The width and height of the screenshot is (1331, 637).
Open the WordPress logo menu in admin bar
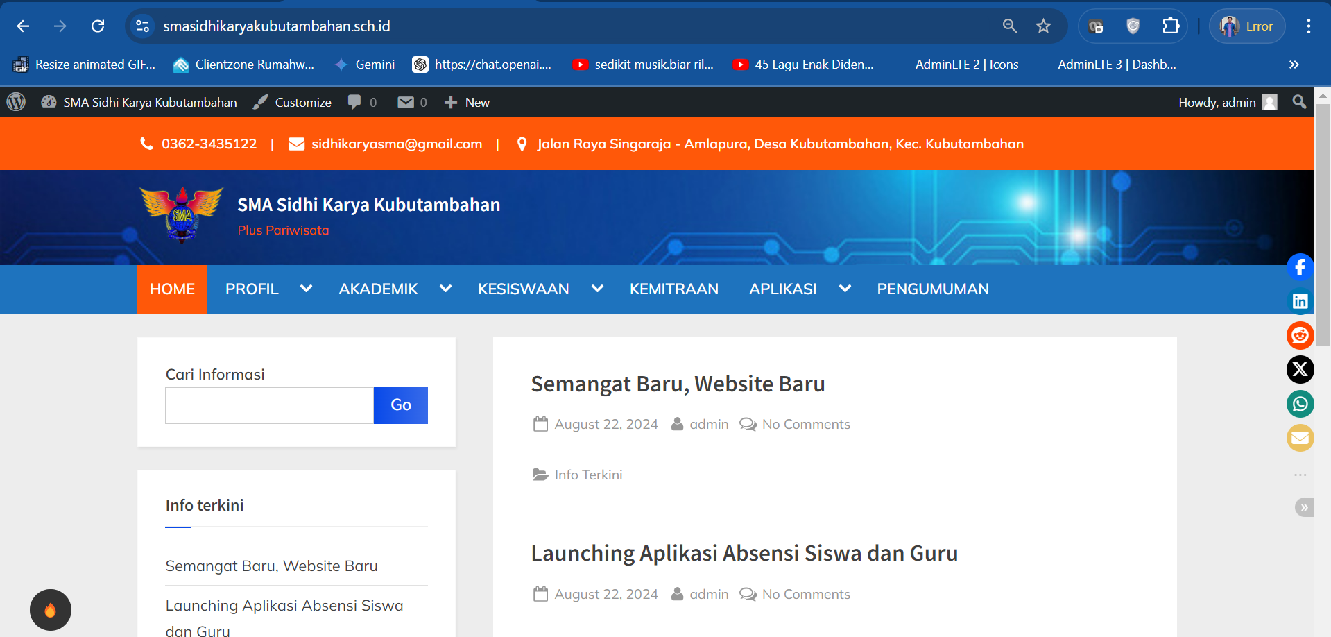pos(15,102)
